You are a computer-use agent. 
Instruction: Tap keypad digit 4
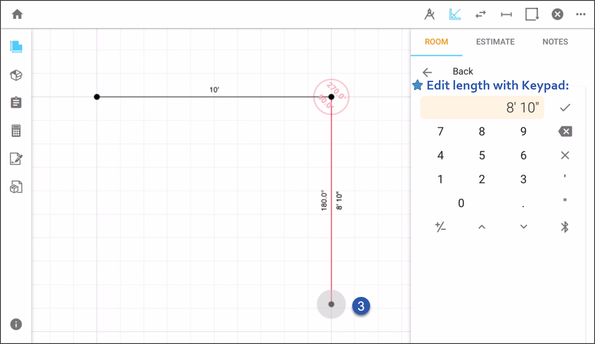[441, 155]
